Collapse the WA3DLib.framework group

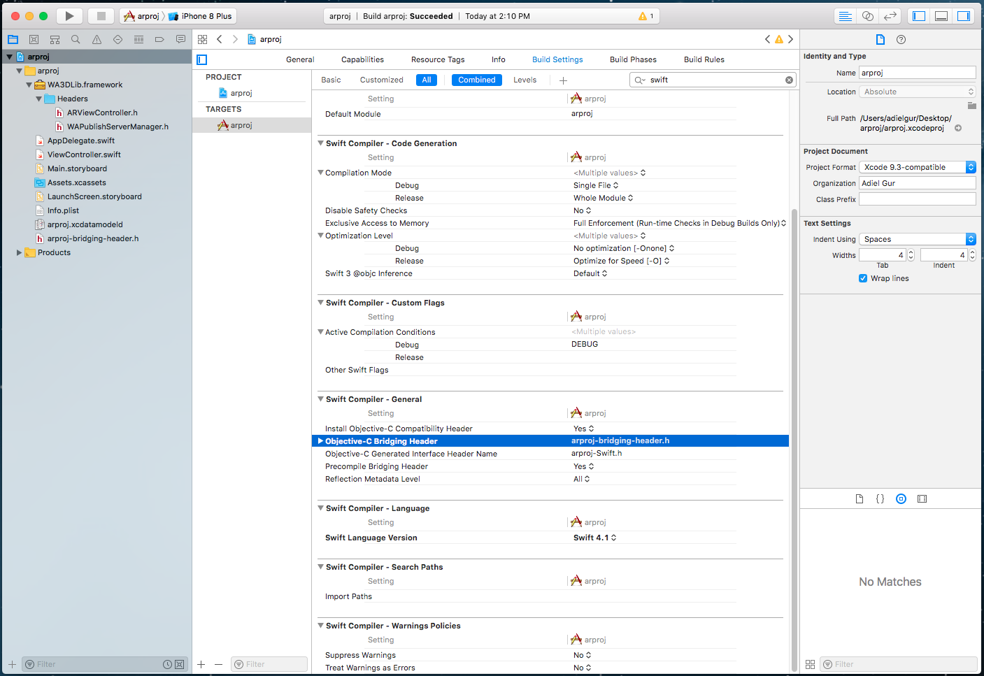tap(29, 85)
